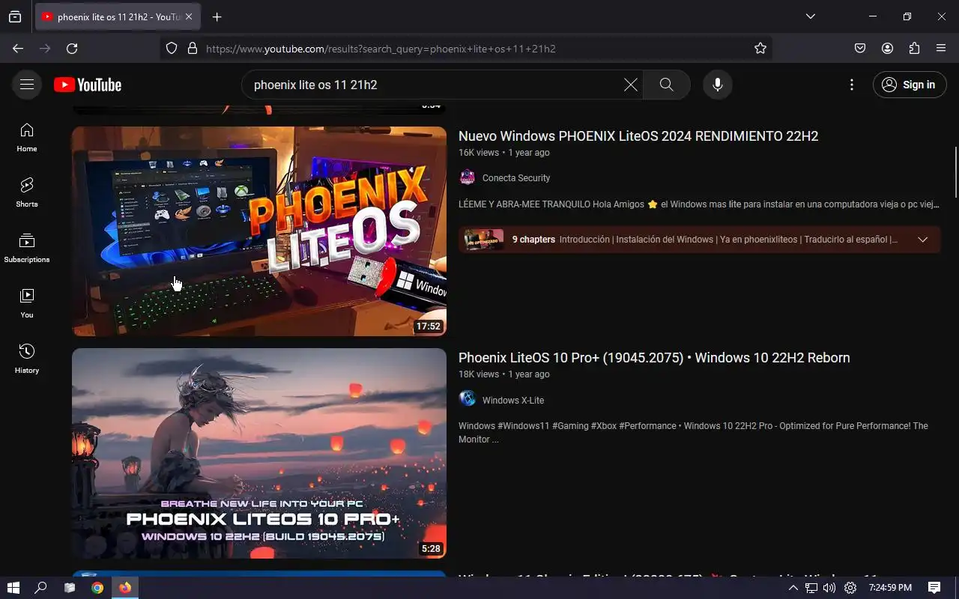Click the Sign in button
Viewport: 959px width, 599px height.
pos(910,85)
